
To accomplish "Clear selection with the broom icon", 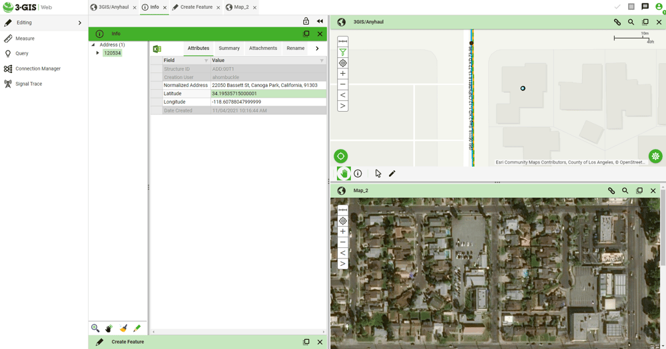I will pos(123,328).
